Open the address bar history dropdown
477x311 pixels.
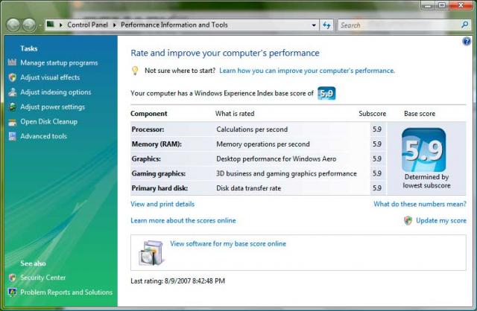tap(314, 25)
